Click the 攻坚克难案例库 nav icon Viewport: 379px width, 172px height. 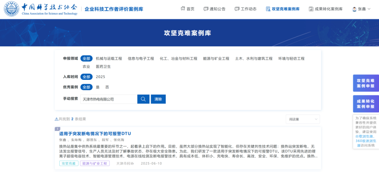pos(268,9)
